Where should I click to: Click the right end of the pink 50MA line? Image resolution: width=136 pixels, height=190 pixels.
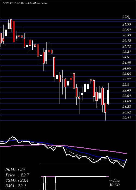point(126,153)
